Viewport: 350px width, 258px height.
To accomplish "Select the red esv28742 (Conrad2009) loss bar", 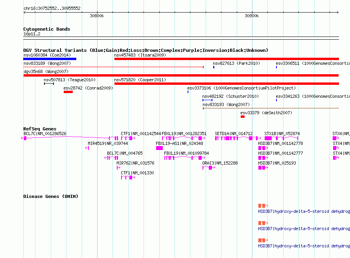I will tap(68, 92).
